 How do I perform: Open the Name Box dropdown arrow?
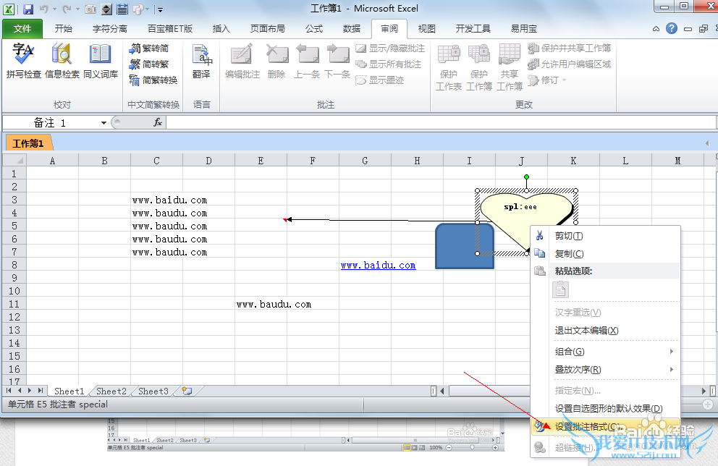tap(104, 123)
